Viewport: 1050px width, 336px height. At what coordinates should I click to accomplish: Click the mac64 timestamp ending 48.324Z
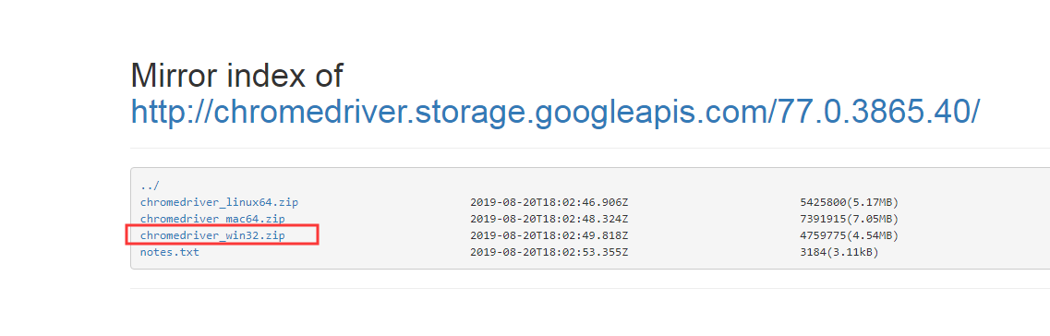[549, 219]
